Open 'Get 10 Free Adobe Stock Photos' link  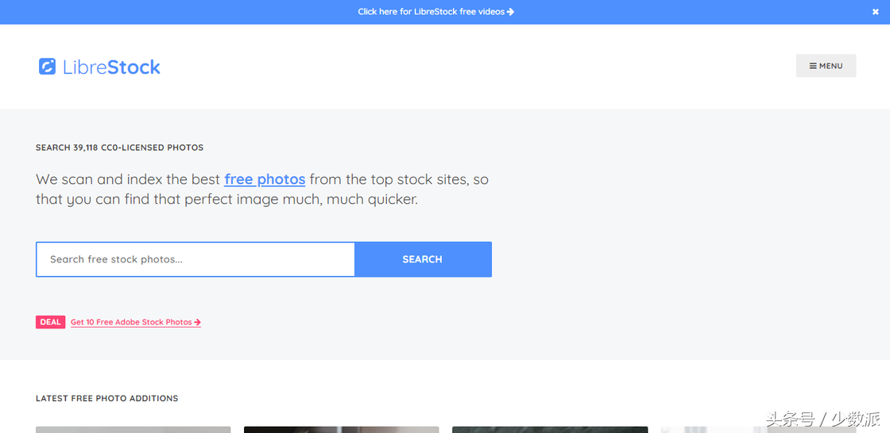(136, 322)
